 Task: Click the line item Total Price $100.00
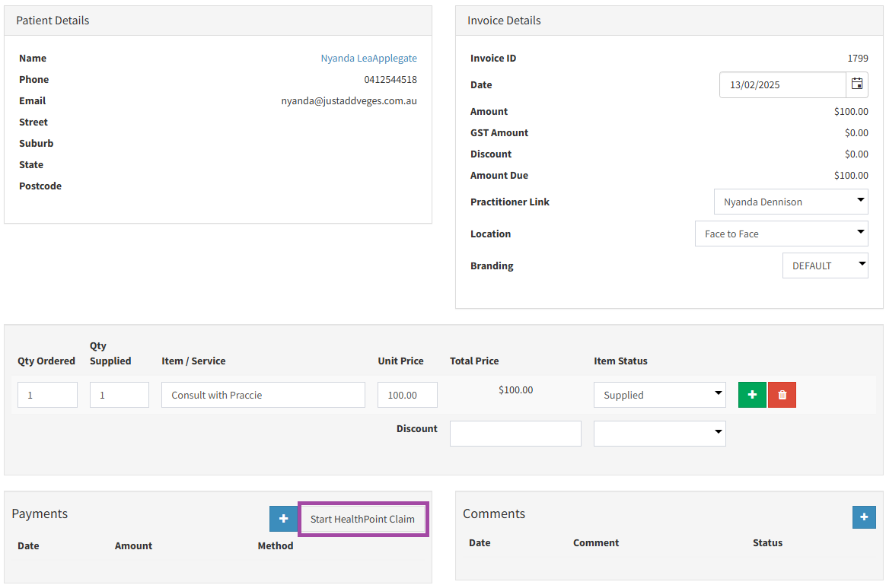[x=515, y=389]
